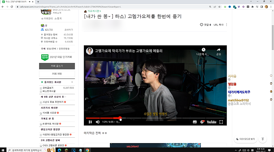Enter fullscreen mode on the video
Image resolution: width=274 pixels, height=152 pixels.
221,122
